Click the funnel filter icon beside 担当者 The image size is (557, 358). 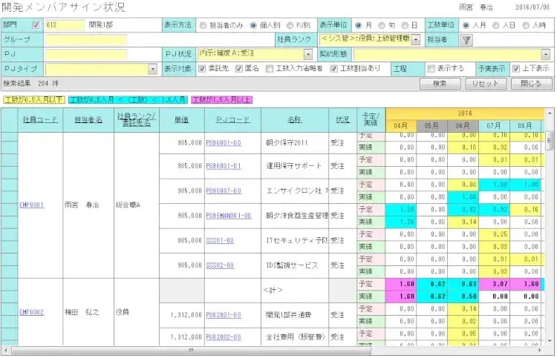point(466,39)
